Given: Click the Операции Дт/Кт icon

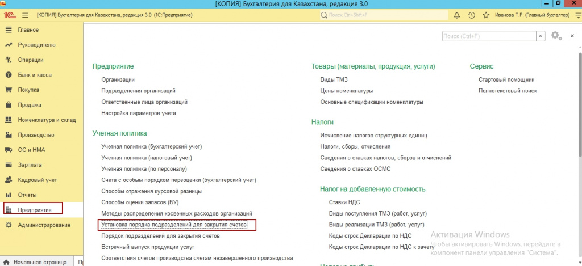Looking at the screenshot, I should pyautogui.click(x=9, y=60).
